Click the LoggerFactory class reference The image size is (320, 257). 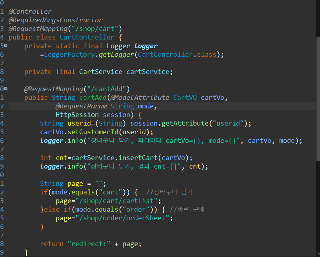coord(69,55)
